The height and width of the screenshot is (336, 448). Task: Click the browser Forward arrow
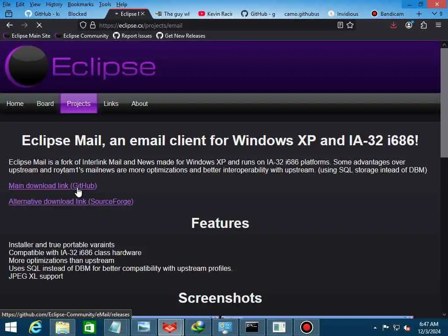pyautogui.click(x=24, y=25)
